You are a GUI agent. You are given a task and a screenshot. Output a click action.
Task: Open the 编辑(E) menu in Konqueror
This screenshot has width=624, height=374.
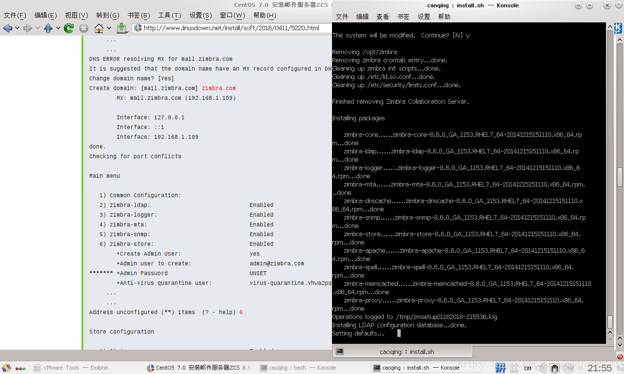[46, 16]
